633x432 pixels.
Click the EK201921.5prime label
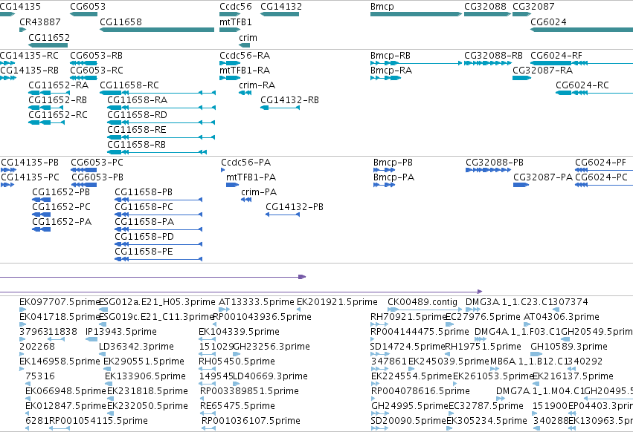[x=337, y=302]
